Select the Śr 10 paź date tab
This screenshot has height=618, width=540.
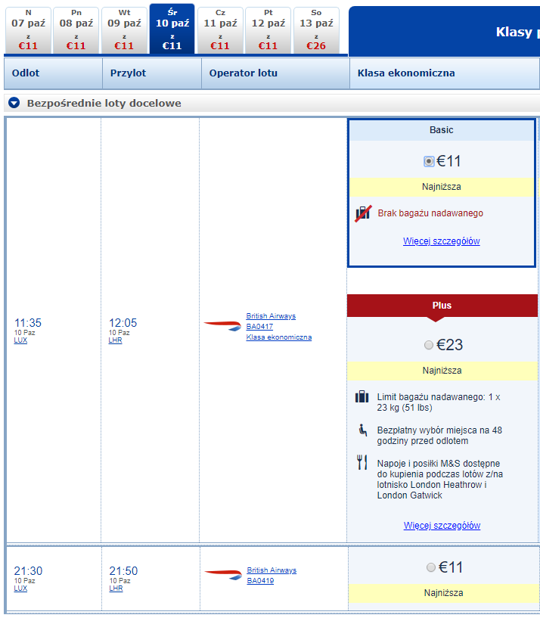(x=172, y=29)
